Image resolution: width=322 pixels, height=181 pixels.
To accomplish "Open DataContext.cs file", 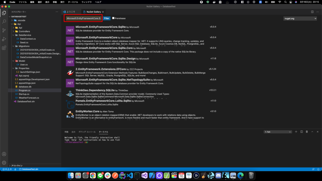I will pos(28,39).
